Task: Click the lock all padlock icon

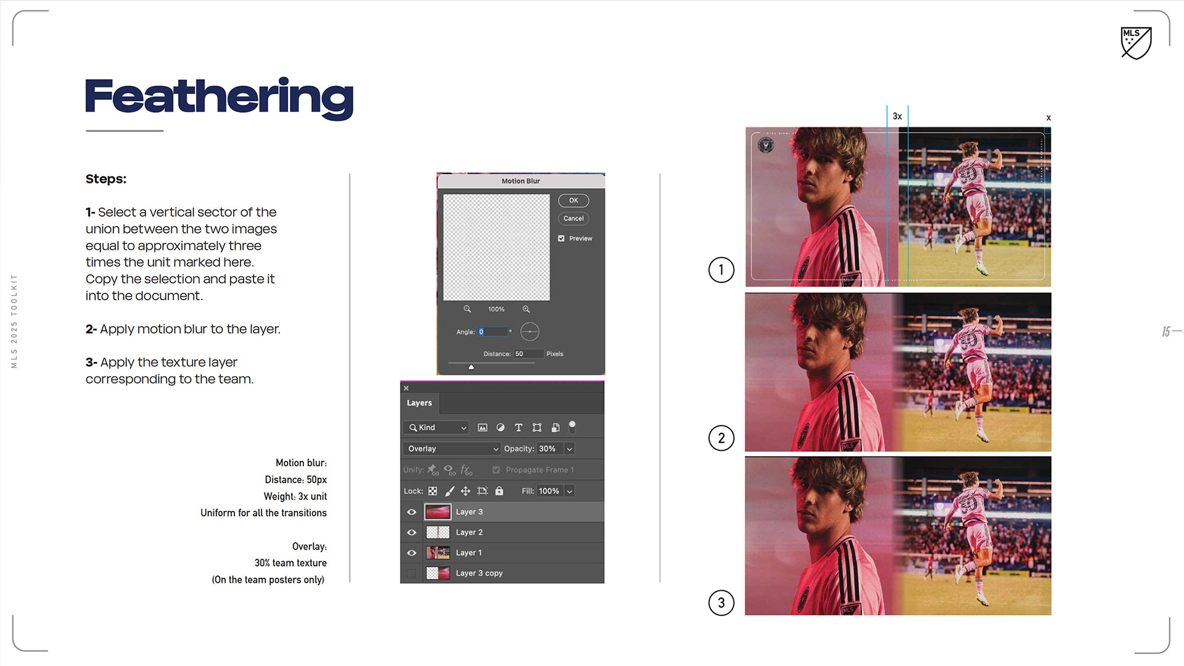Action: (499, 491)
